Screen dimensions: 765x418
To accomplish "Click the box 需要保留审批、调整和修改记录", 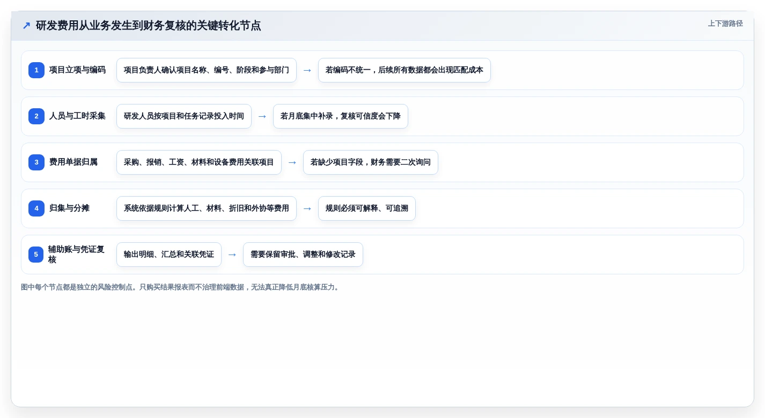I will coord(303,255).
